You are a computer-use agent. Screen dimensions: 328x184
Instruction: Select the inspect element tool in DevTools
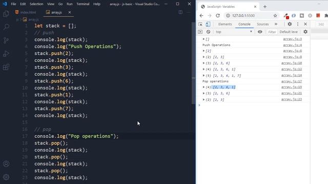pos(200,24)
